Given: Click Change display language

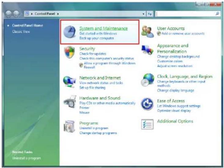Looking at the screenshot, I should point(176,91).
